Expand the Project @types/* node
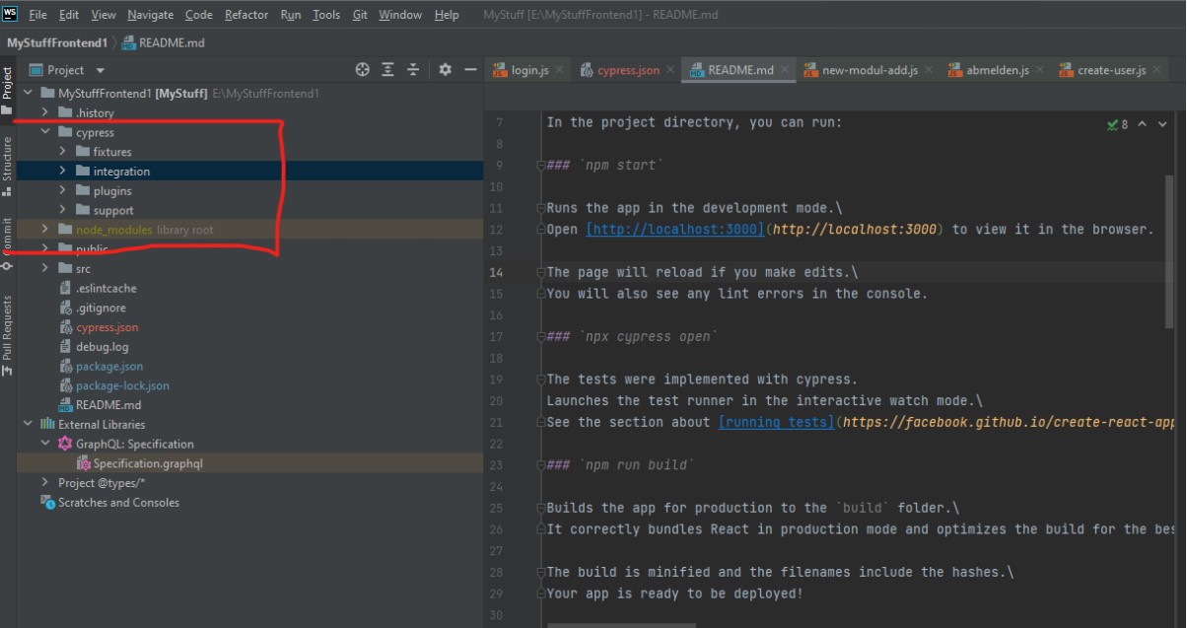The height and width of the screenshot is (628, 1187). (45, 483)
